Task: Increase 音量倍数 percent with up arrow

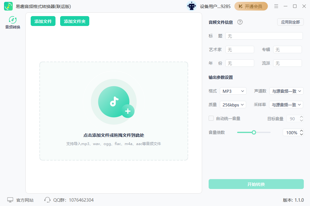Action: (301, 131)
